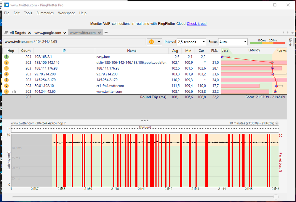This screenshot has height=202, width=296.
Task: Open the Help menu
Action: (x=83, y=13)
